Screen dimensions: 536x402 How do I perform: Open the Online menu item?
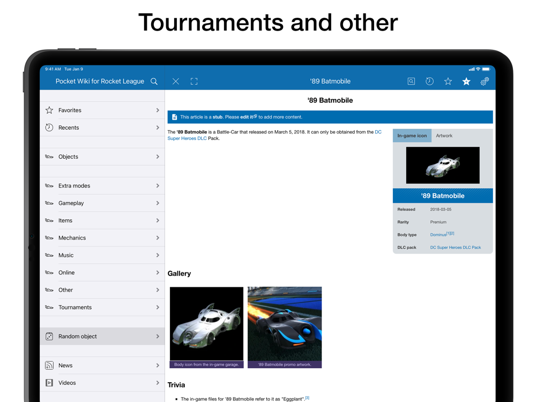pyautogui.click(x=102, y=272)
